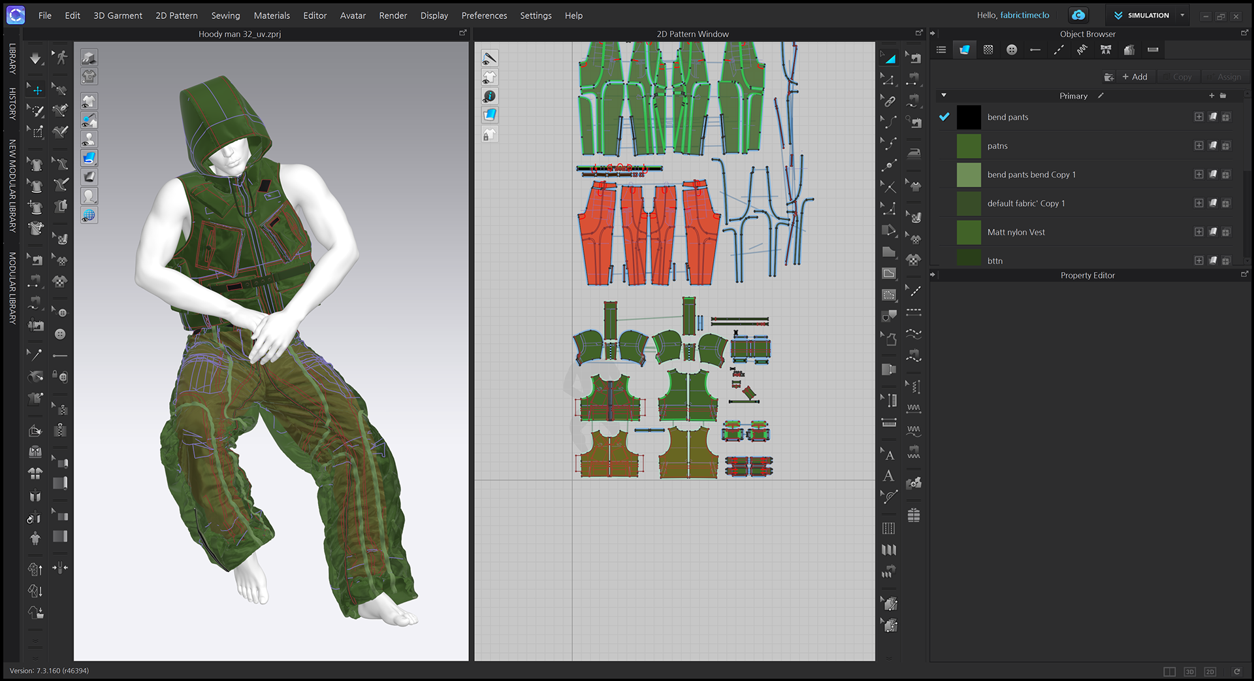Image resolution: width=1254 pixels, height=681 pixels.
Task: Toggle 2D pattern info visibility icon
Action: click(490, 97)
